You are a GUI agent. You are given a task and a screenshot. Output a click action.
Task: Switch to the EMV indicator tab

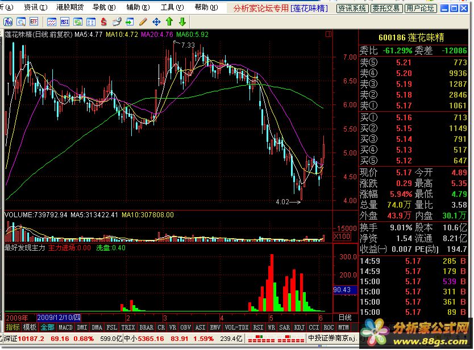(x=215, y=327)
